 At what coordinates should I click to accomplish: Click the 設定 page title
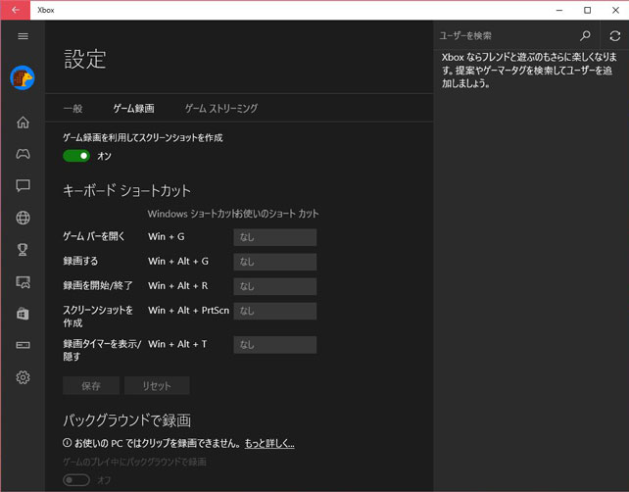click(85, 60)
